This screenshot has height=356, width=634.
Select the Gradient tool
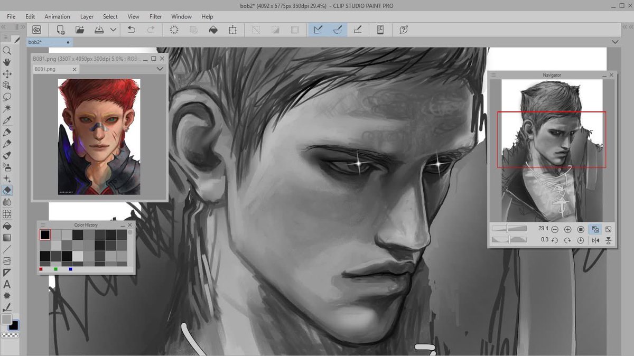[x=7, y=238]
